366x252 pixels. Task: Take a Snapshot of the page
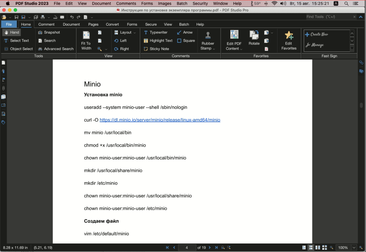pos(49,32)
